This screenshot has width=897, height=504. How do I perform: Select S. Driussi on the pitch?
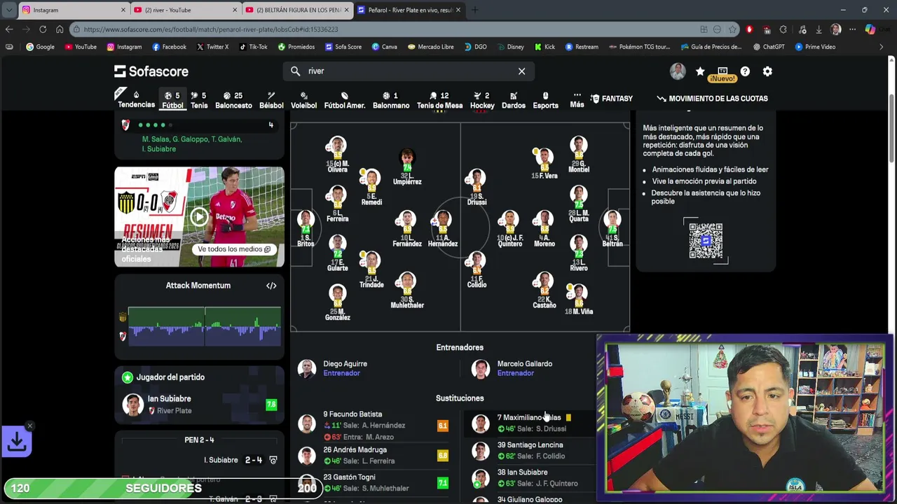point(477,187)
